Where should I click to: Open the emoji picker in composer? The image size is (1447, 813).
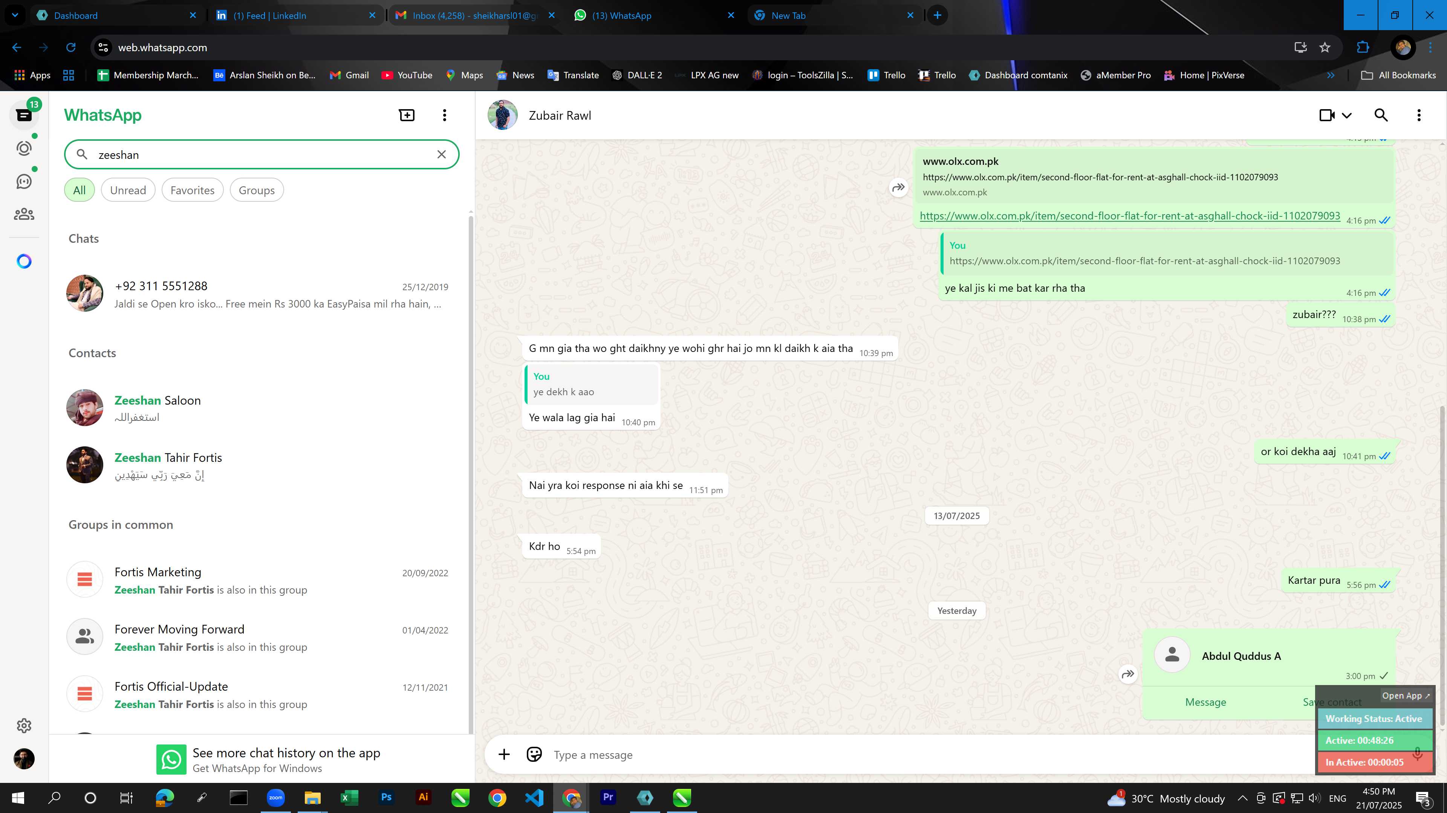534,755
